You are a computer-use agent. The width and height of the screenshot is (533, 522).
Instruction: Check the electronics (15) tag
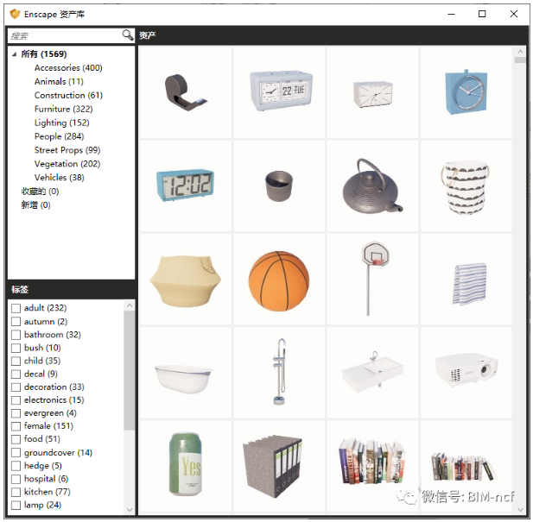tap(16, 400)
